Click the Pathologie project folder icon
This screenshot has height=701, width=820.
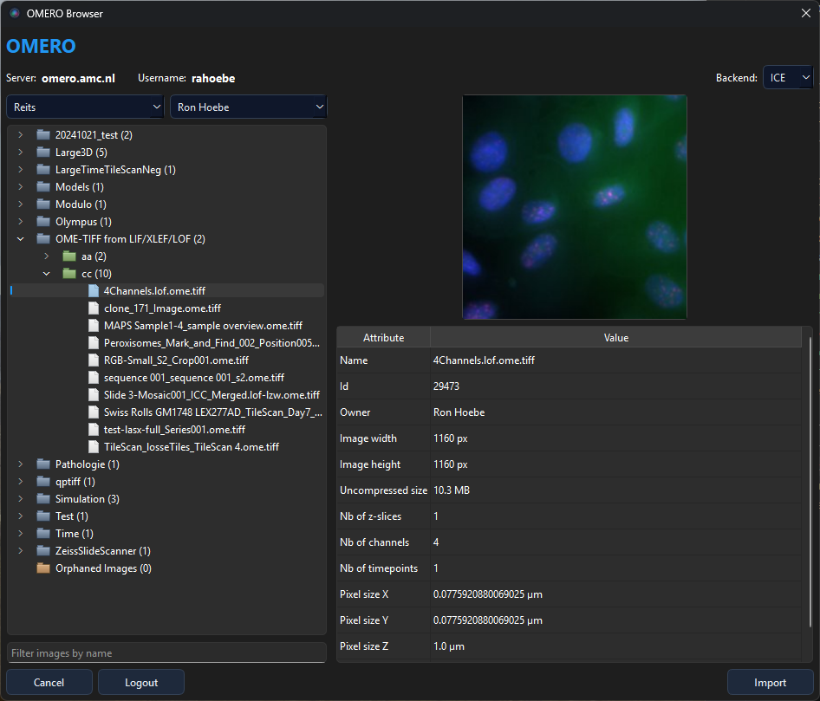coord(43,464)
